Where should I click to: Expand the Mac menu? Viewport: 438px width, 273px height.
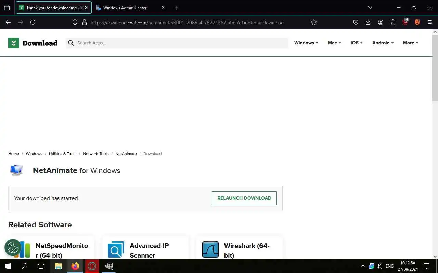pyautogui.click(x=334, y=43)
